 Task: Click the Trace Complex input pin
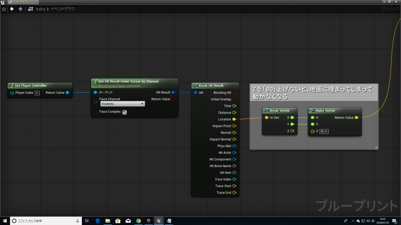point(96,112)
